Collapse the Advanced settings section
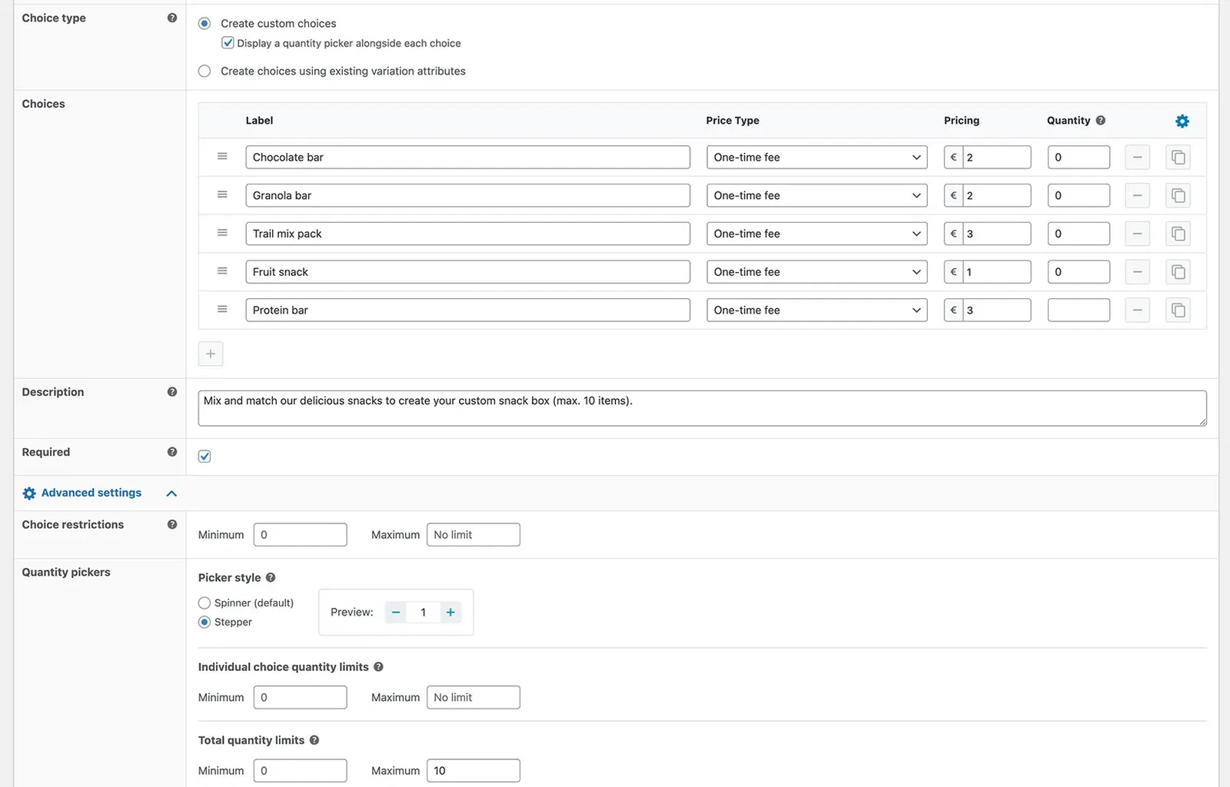Screen dimensions: 1230x787 point(171,493)
